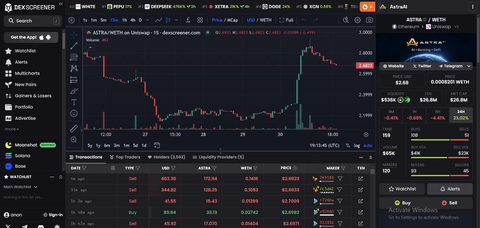Open the quick search icon in chart toolbar
This screenshot has width=480, height=228.
[346, 20]
